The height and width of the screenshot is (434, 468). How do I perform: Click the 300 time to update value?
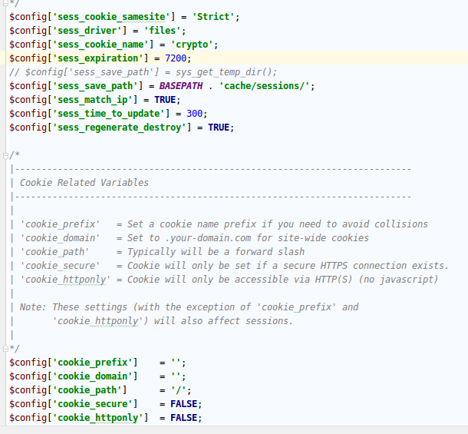click(x=195, y=114)
